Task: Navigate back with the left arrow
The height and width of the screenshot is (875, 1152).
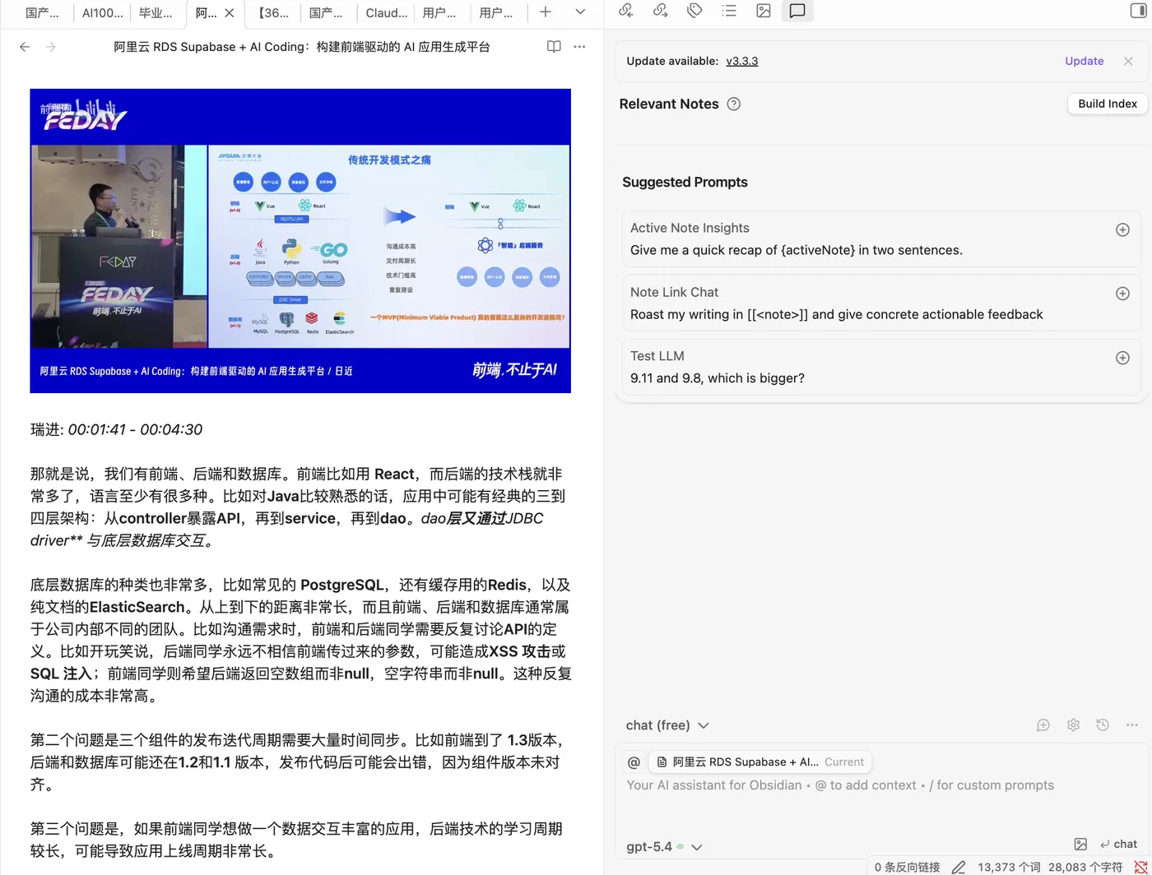Action: click(25, 47)
